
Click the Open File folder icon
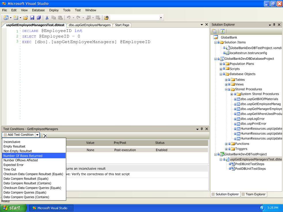[25, 18]
